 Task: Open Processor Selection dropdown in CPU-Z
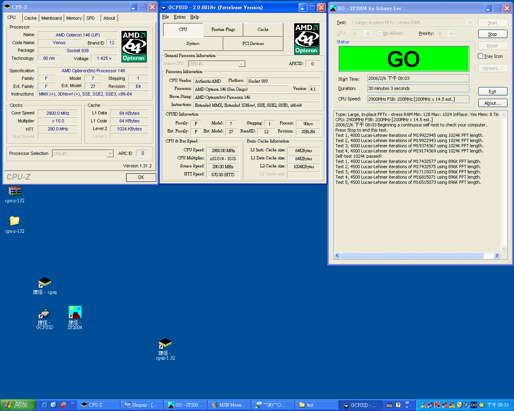(x=83, y=154)
